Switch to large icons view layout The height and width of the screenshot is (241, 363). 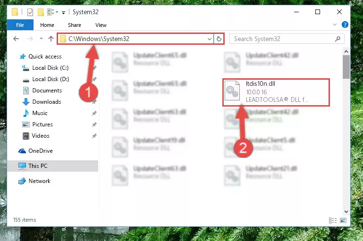point(343,220)
